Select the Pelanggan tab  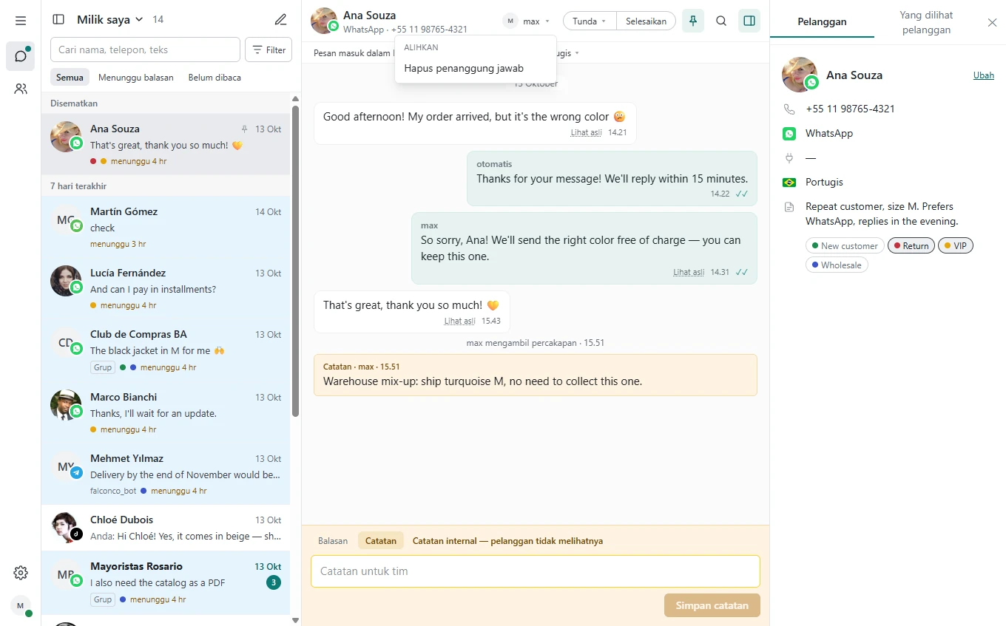822,22
